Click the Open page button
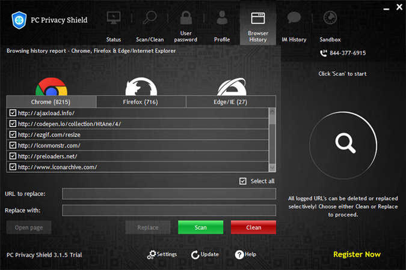406x270 pixels. click(x=29, y=227)
